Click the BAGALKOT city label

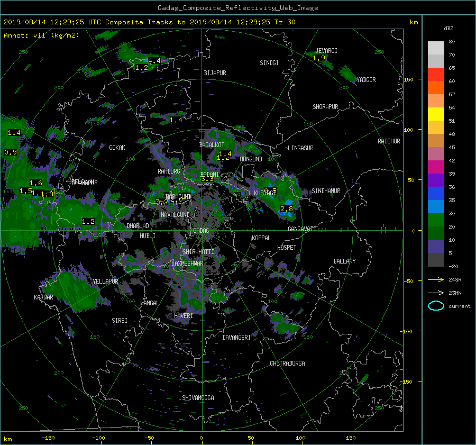pos(212,145)
